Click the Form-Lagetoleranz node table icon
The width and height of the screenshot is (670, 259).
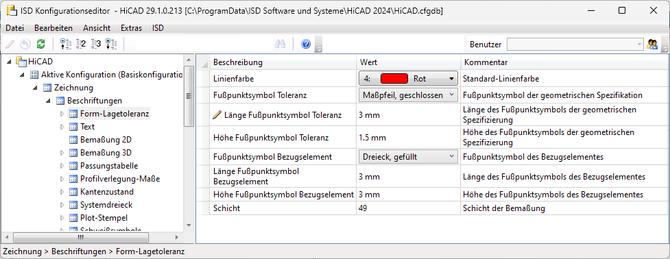tap(73, 114)
